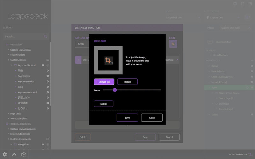The height and width of the screenshot is (159, 255).
Task: Collapse Custom Adjustments
Action: tap(8, 139)
